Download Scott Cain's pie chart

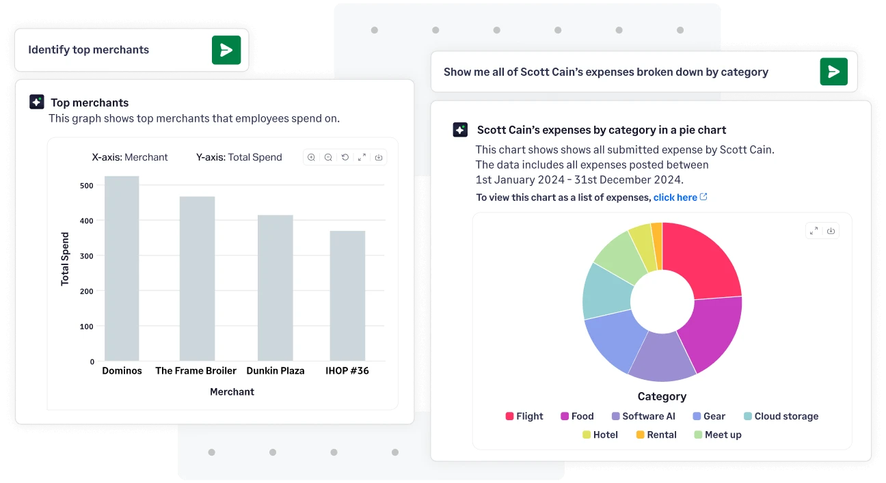831,230
